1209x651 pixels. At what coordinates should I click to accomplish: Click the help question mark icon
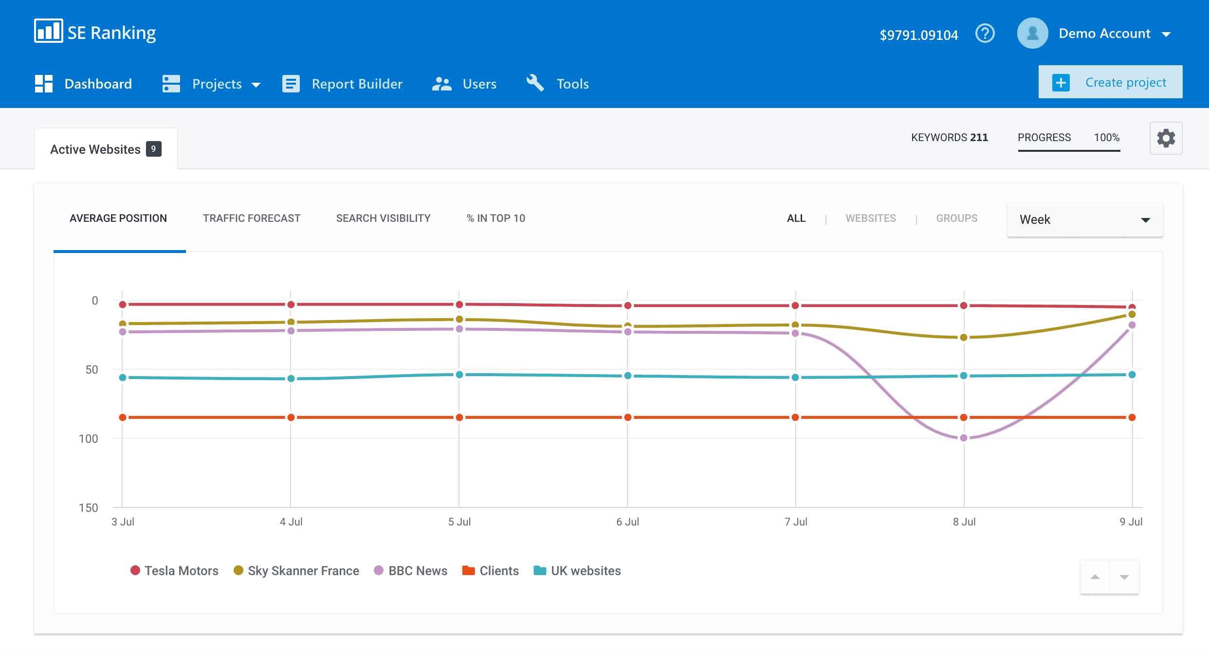click(x=985, y=34)
